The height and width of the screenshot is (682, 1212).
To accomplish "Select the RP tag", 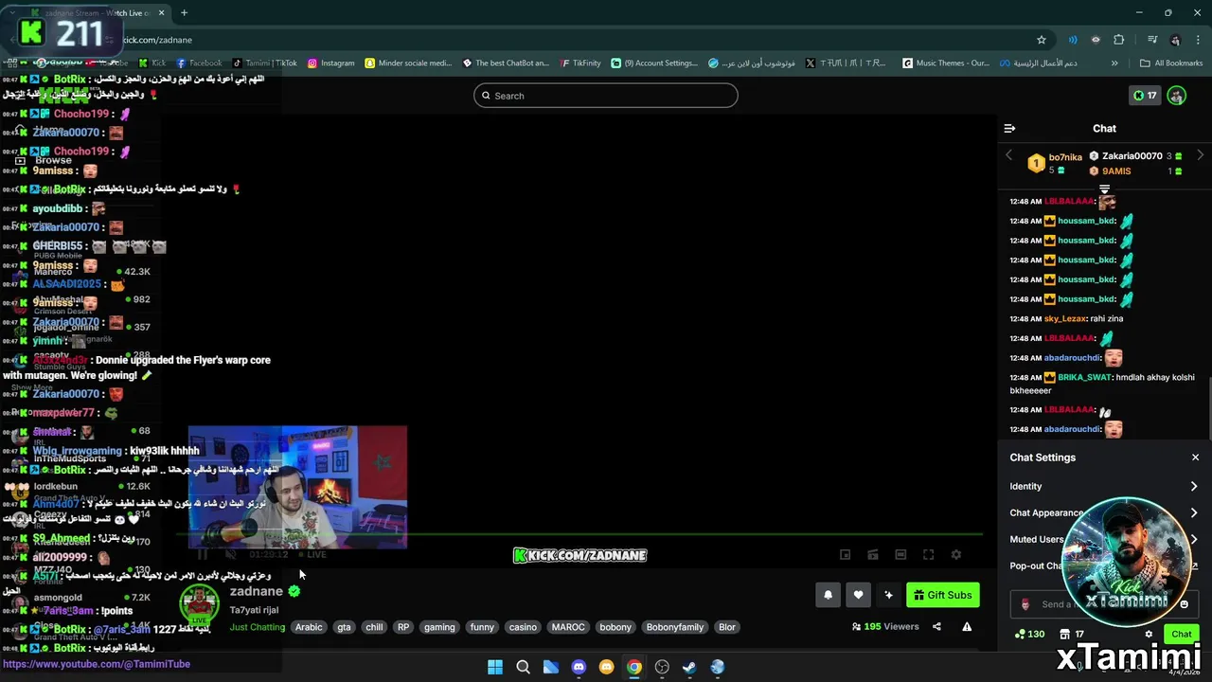I will click(403, 627).
